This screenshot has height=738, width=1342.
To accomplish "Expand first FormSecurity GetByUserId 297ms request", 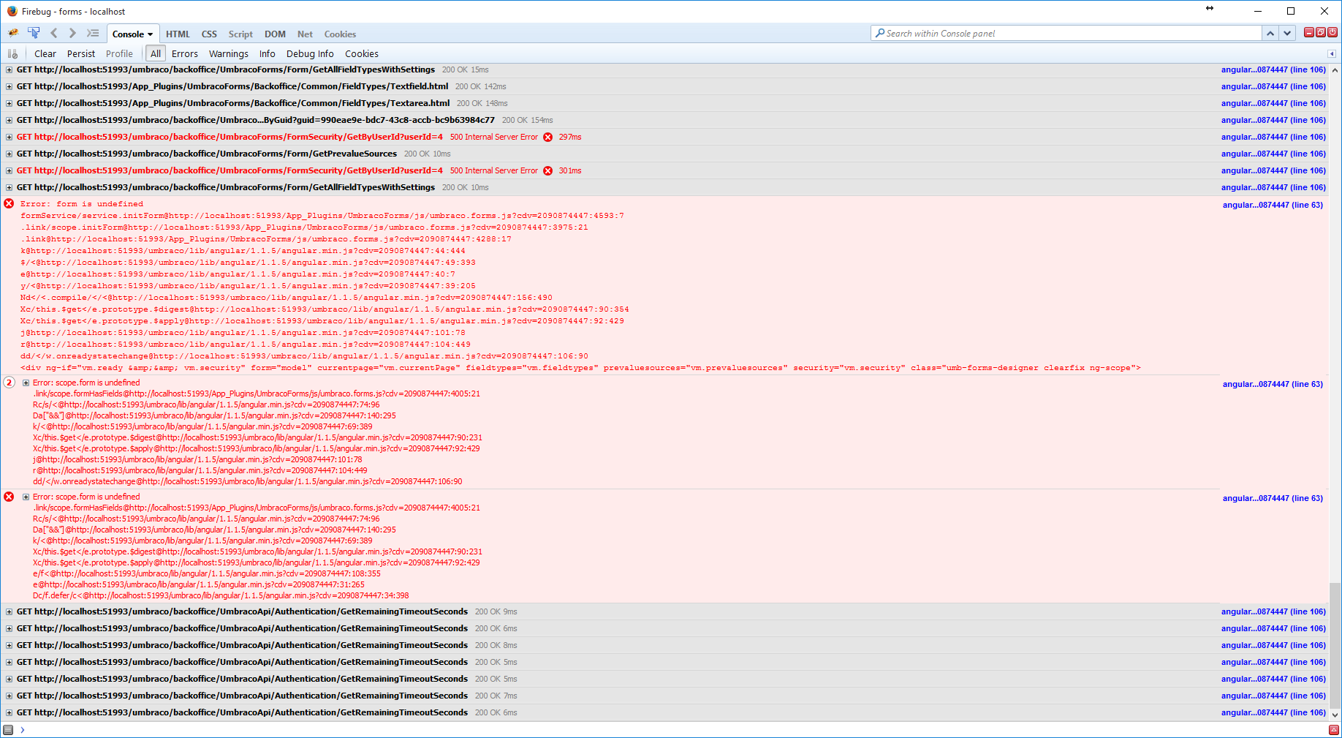I will pos(9,138).
